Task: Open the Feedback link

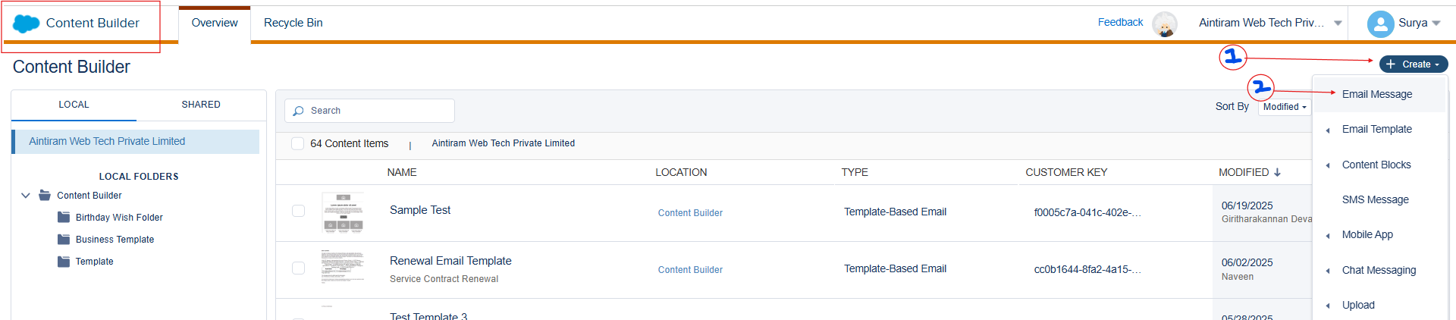Action: click(x=1120, y=22)
